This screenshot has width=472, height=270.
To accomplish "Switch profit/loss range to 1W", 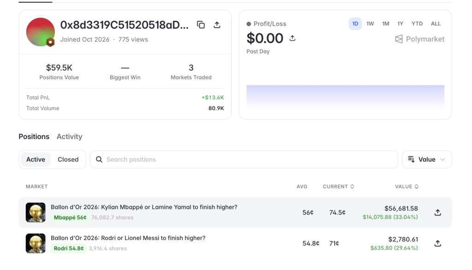I will pyautogui.click(x=370, y=24).
